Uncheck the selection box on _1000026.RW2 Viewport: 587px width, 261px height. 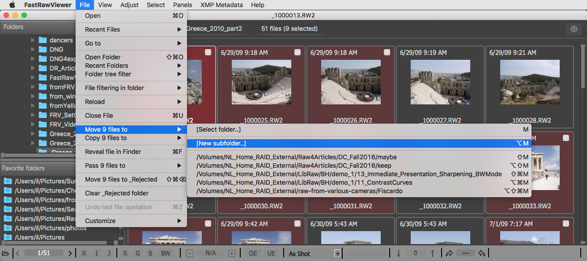pos(387,52)
